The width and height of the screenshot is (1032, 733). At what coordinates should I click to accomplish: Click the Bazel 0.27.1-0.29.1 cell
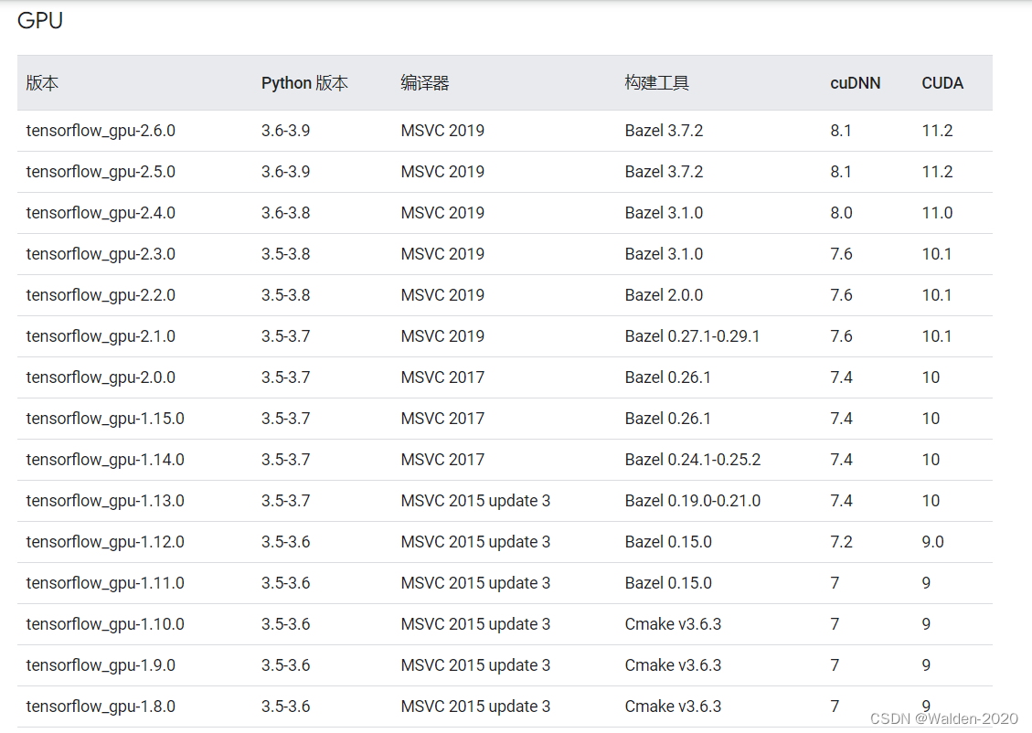coord(692,336)
